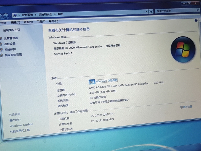Click the Service Pack 1 text

(x=63, y=53)
